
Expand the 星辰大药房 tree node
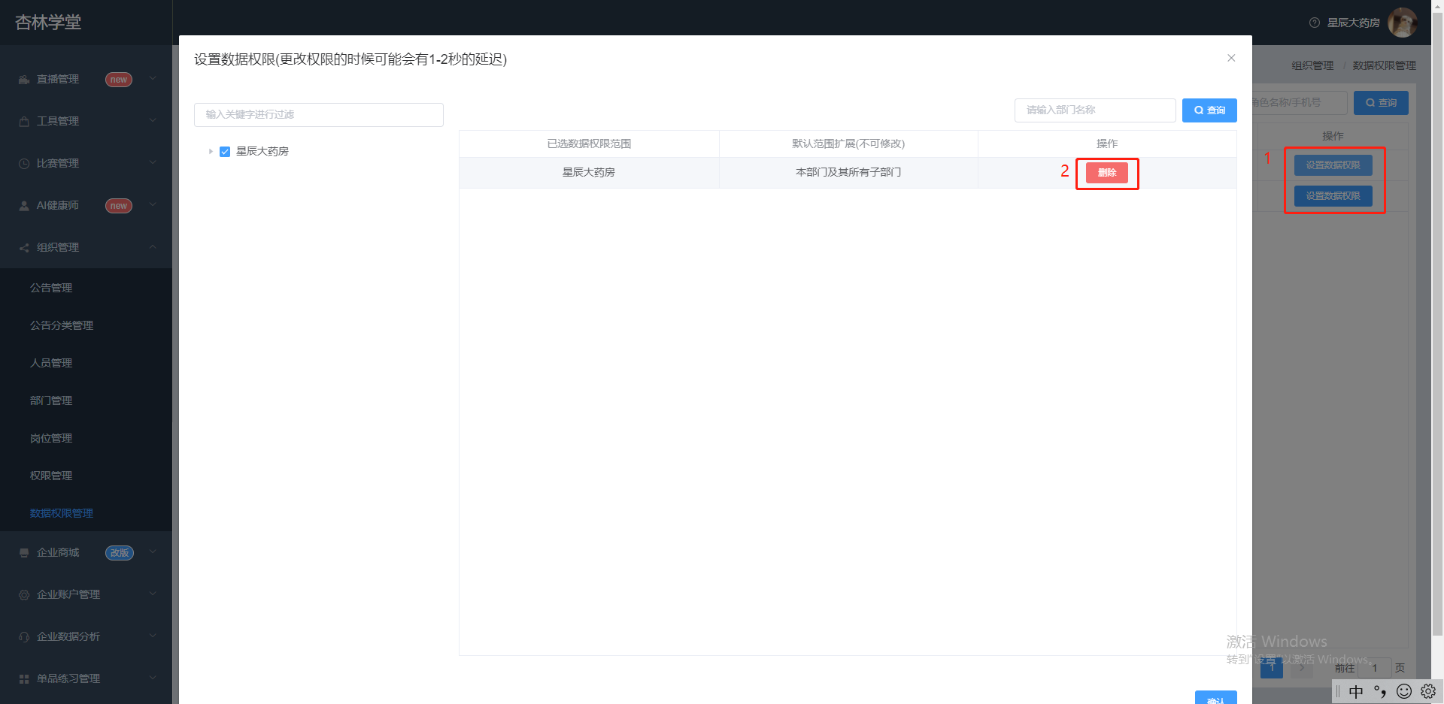coord(211,152)
